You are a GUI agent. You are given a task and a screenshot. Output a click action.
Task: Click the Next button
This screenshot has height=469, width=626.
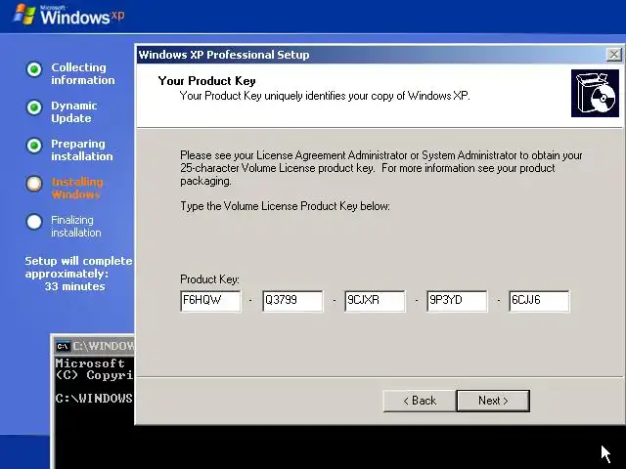point(493,401)
